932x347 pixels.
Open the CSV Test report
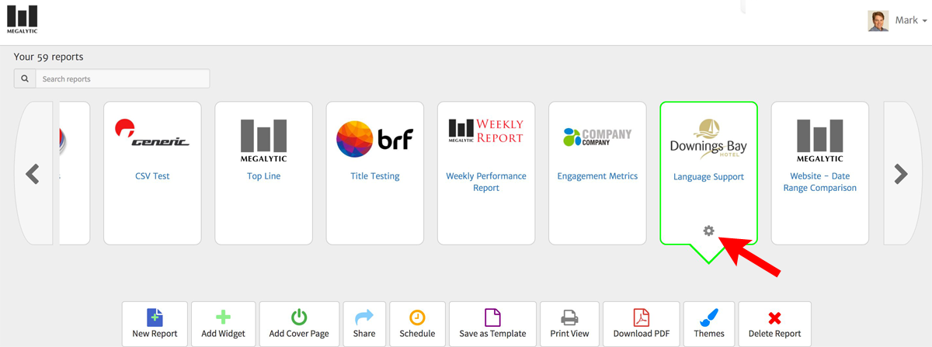point(152,173)
